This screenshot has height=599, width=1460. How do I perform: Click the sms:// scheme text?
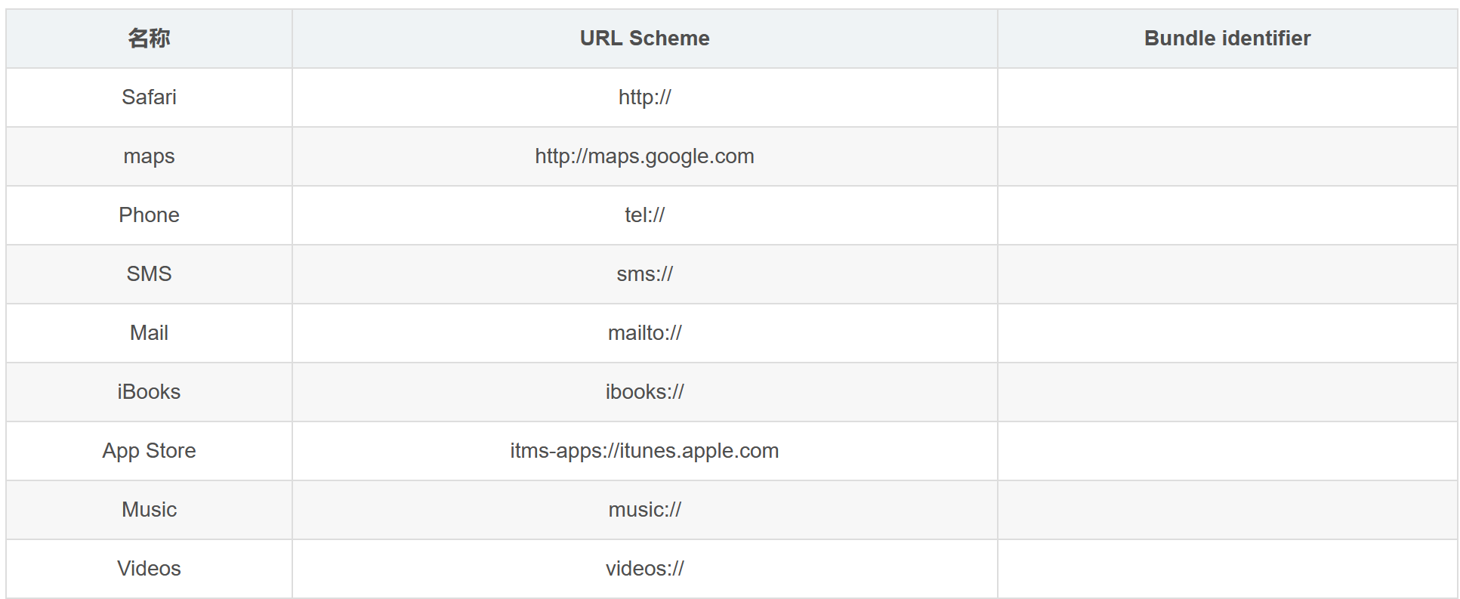[644, 274]
